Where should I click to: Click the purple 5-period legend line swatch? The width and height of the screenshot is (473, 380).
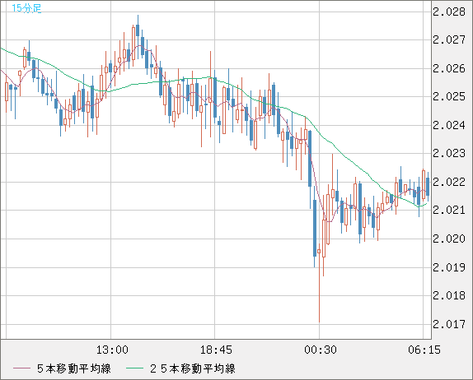[x=21, y=368]
